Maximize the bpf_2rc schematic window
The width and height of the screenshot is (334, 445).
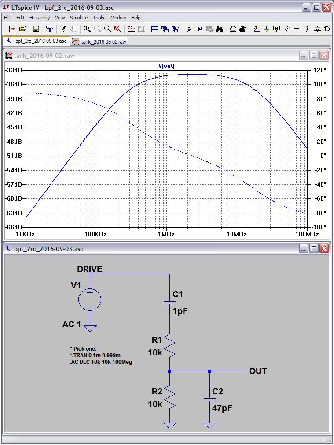[314, 249]
